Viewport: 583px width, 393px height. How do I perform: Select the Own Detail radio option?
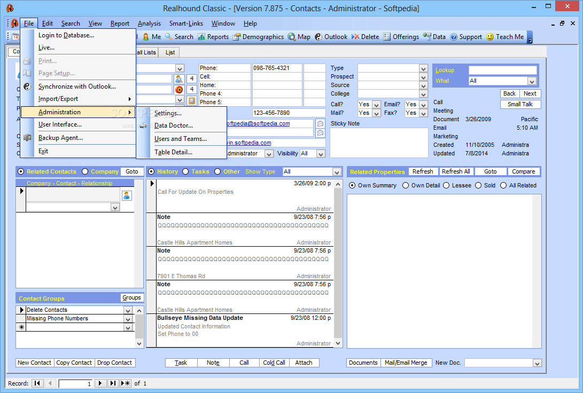coord(406,185)
